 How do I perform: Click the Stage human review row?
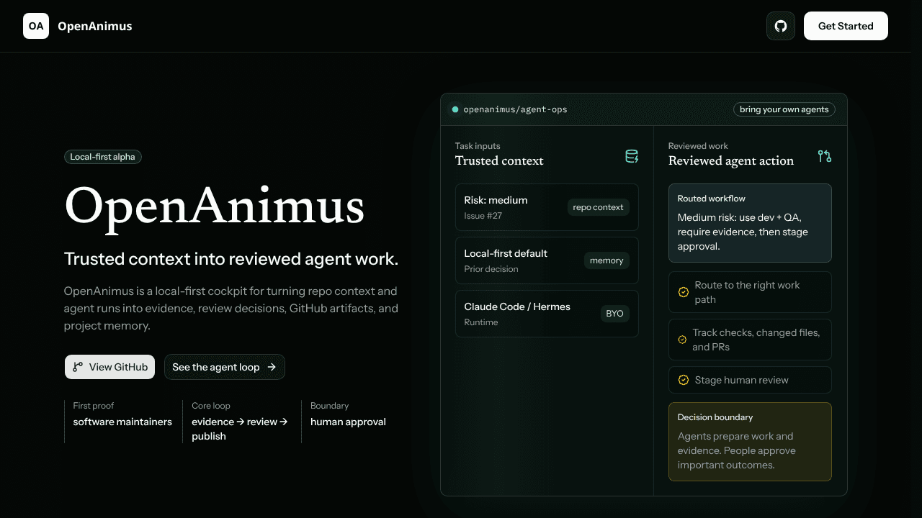750,380
